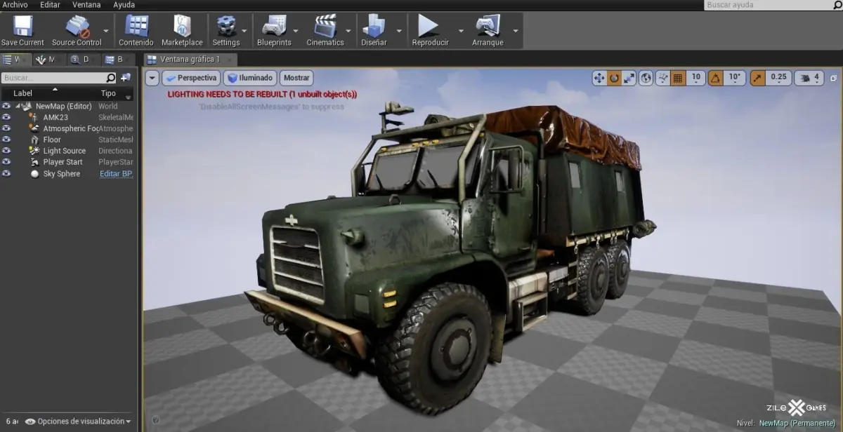The height and width of the screenshot is (432, 843).
Task: Toggle rotation snap triangle icon
Action: (715, 79)
